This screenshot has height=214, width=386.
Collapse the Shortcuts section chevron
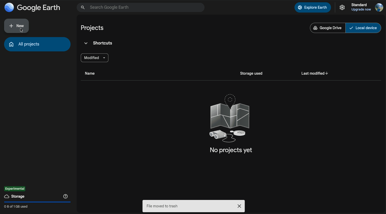(86, 43)
